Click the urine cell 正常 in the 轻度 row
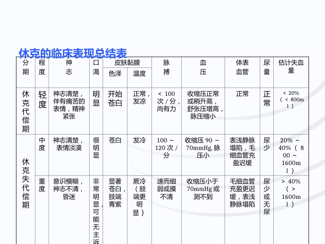The height and width of the screenshot is (244, 325). point(267,111)
